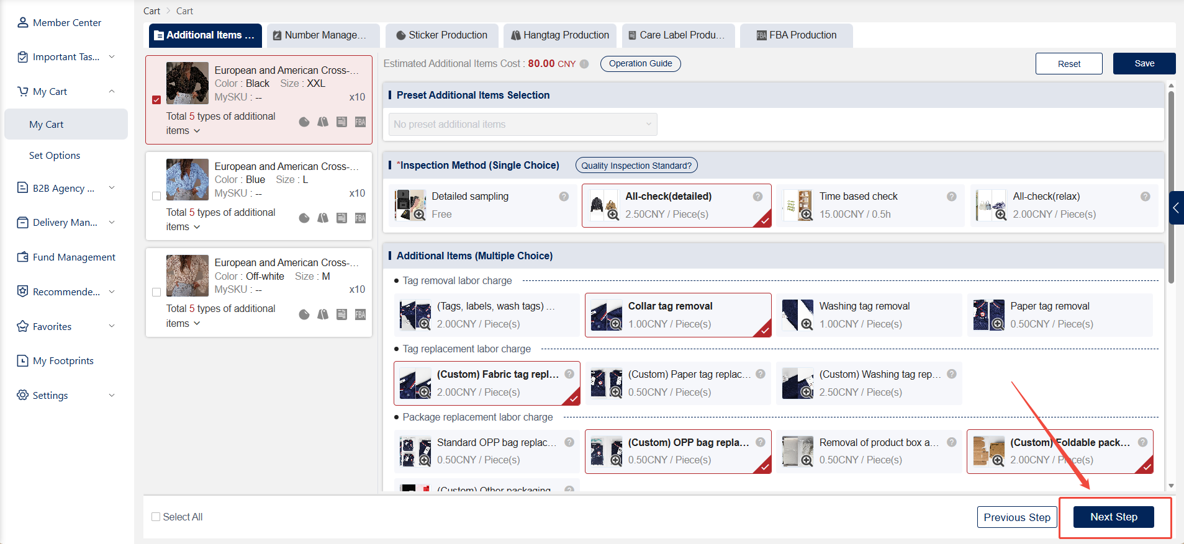This screenshot has height=544, width=1184.
Task: Open the Care Label Production tab
Action: click(x=678, y=35)
